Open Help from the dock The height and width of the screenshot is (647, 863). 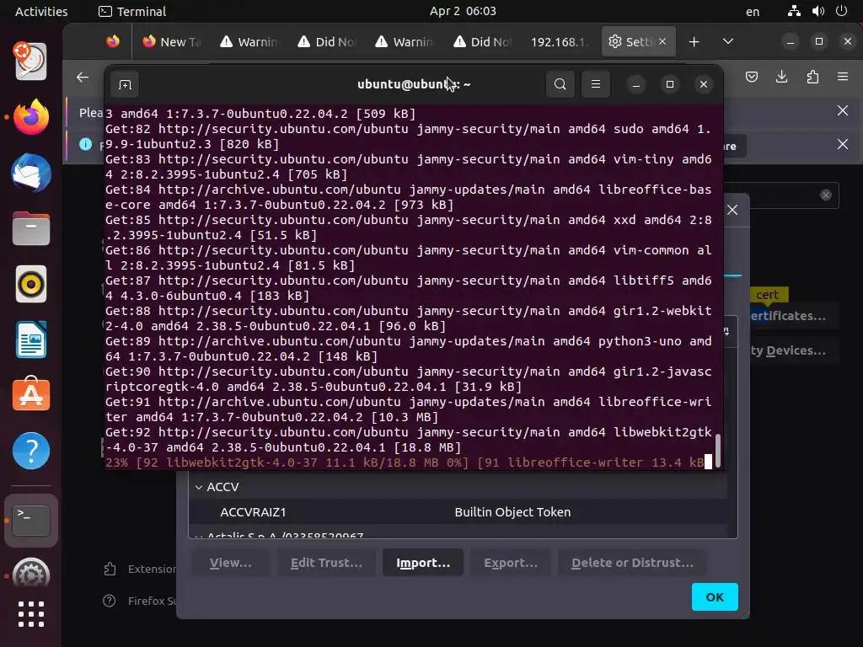pos(31,452)
